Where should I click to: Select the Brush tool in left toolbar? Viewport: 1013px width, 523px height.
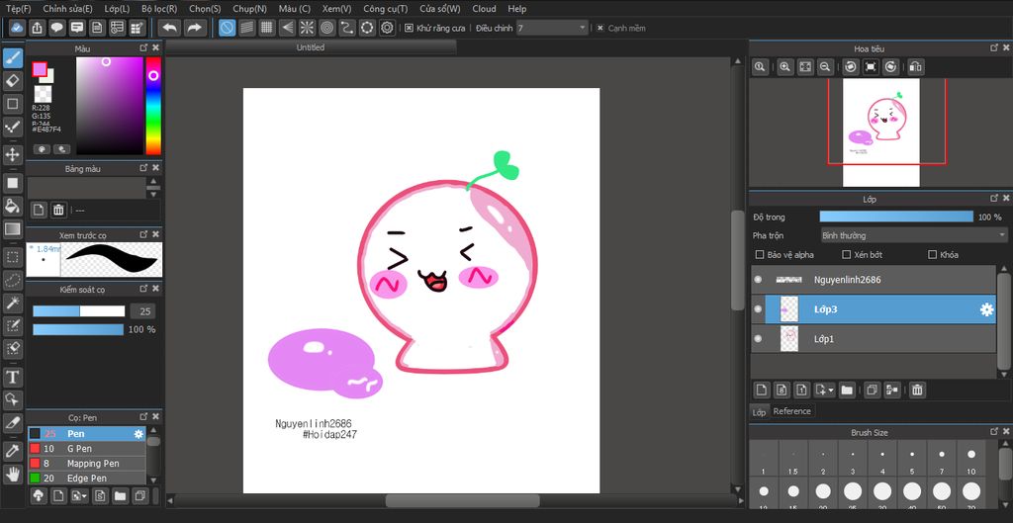(x=12, y=58)
